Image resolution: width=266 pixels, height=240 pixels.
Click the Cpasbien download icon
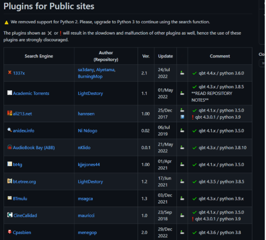click(x=182, y=232)
